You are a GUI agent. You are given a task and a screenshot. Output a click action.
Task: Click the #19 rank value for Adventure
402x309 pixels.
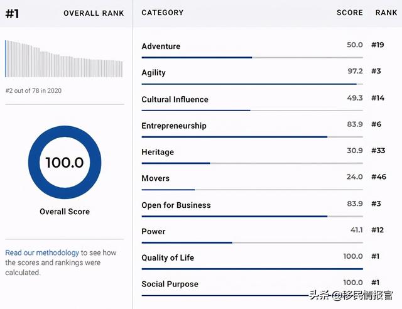378,45
